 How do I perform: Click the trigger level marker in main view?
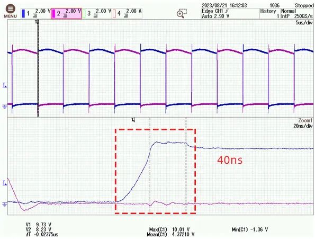tap(5, 85)
